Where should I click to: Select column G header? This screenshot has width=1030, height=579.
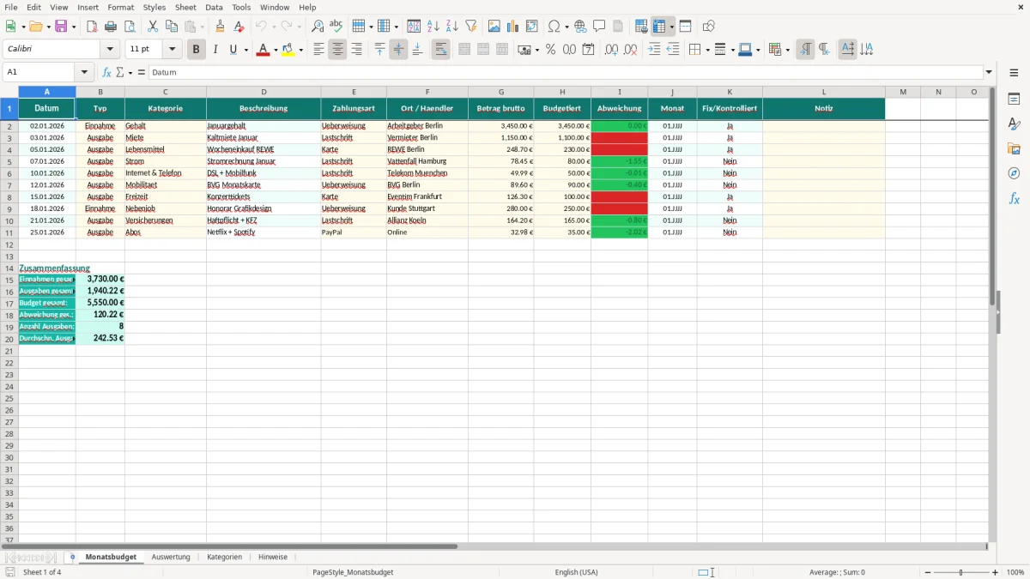point(500,92)
